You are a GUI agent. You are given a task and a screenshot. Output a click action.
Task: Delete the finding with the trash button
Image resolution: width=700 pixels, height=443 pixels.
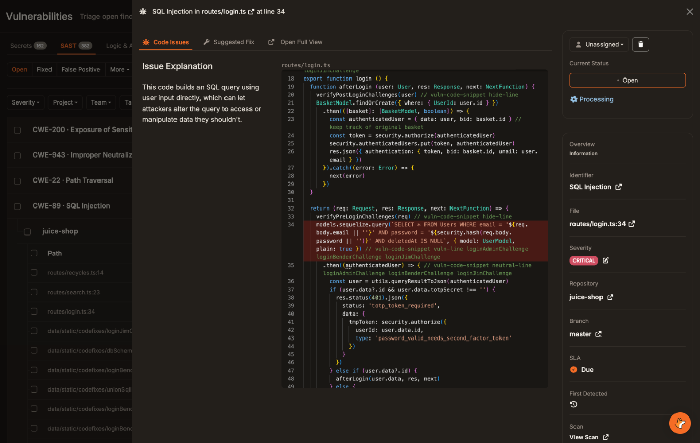click(640, 44)
